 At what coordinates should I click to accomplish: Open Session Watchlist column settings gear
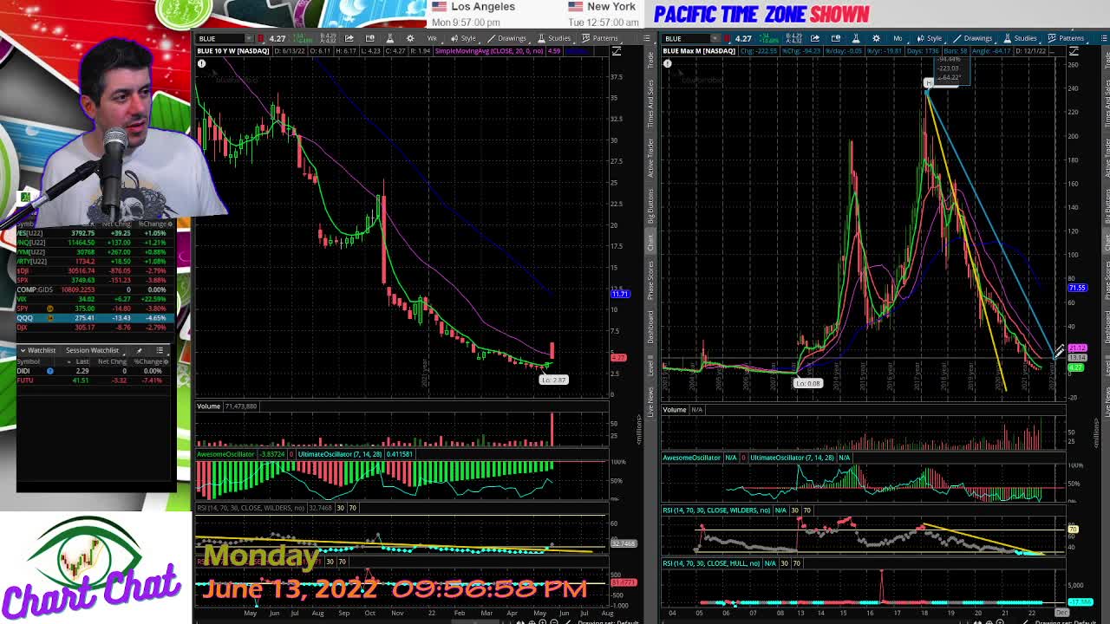166,361
